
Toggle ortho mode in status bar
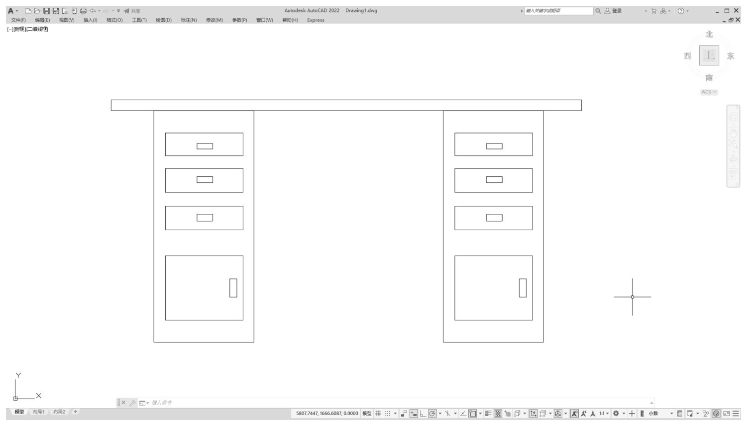click(423, 414)
